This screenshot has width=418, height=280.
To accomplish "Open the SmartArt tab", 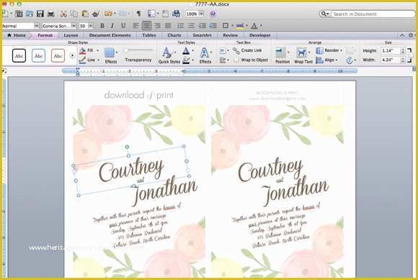I will (202, 35).
